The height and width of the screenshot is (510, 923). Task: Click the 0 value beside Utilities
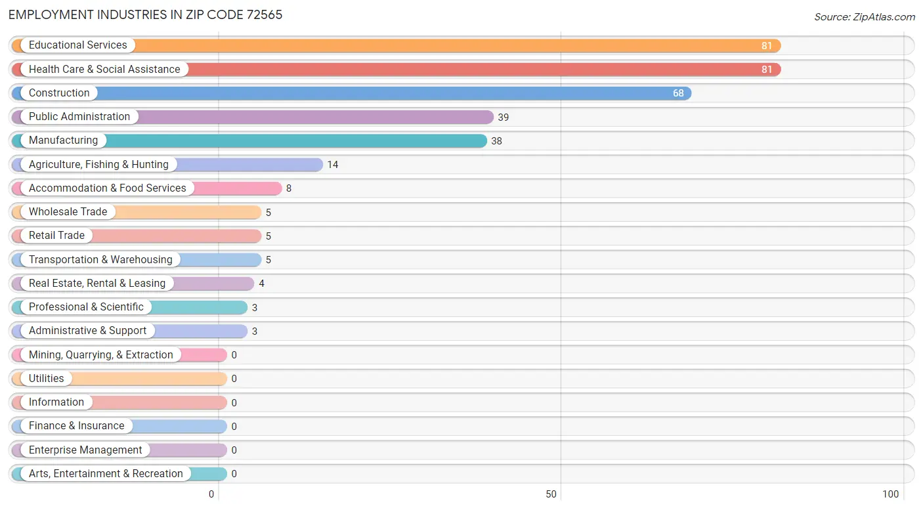(234, 379)
